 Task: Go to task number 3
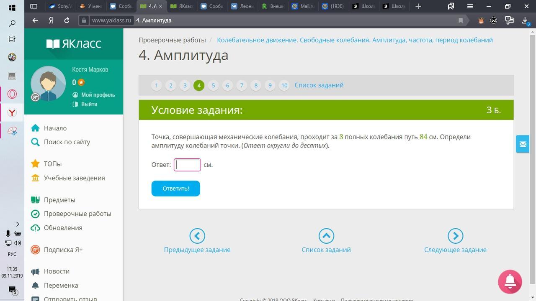point(185,85)
